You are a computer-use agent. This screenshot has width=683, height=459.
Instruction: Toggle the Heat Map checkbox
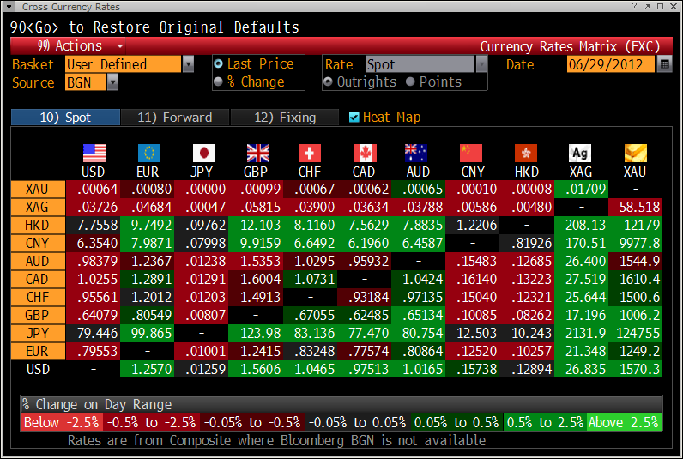354,118
